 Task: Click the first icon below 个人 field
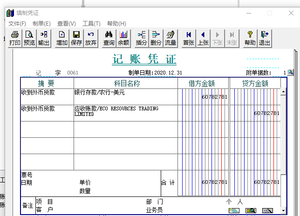(234, 210)
